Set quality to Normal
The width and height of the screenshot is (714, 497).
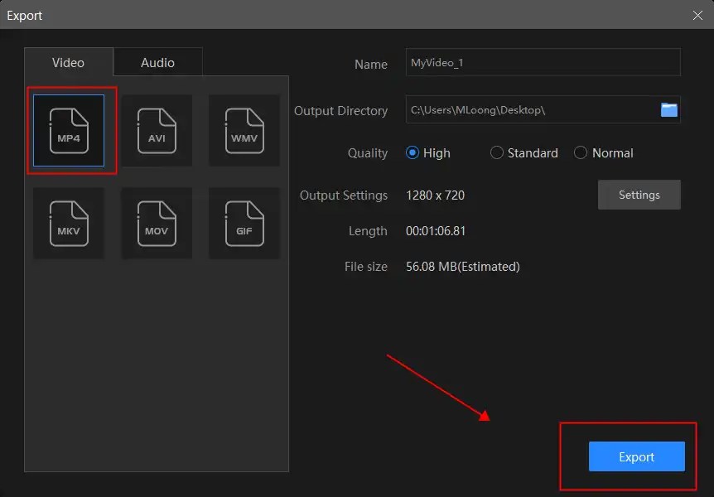(580, 152)
